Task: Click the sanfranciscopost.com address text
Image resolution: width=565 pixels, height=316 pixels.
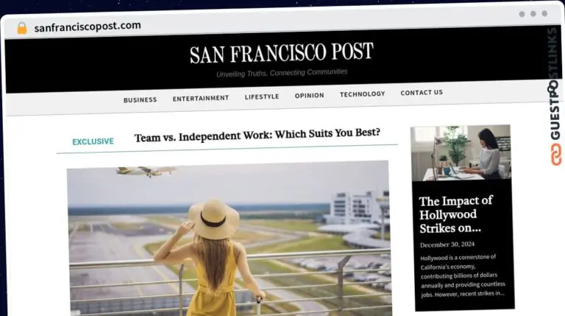Action: coord(88,27)
